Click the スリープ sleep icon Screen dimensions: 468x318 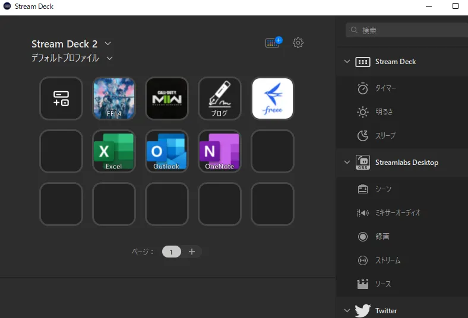coord(363,136)
